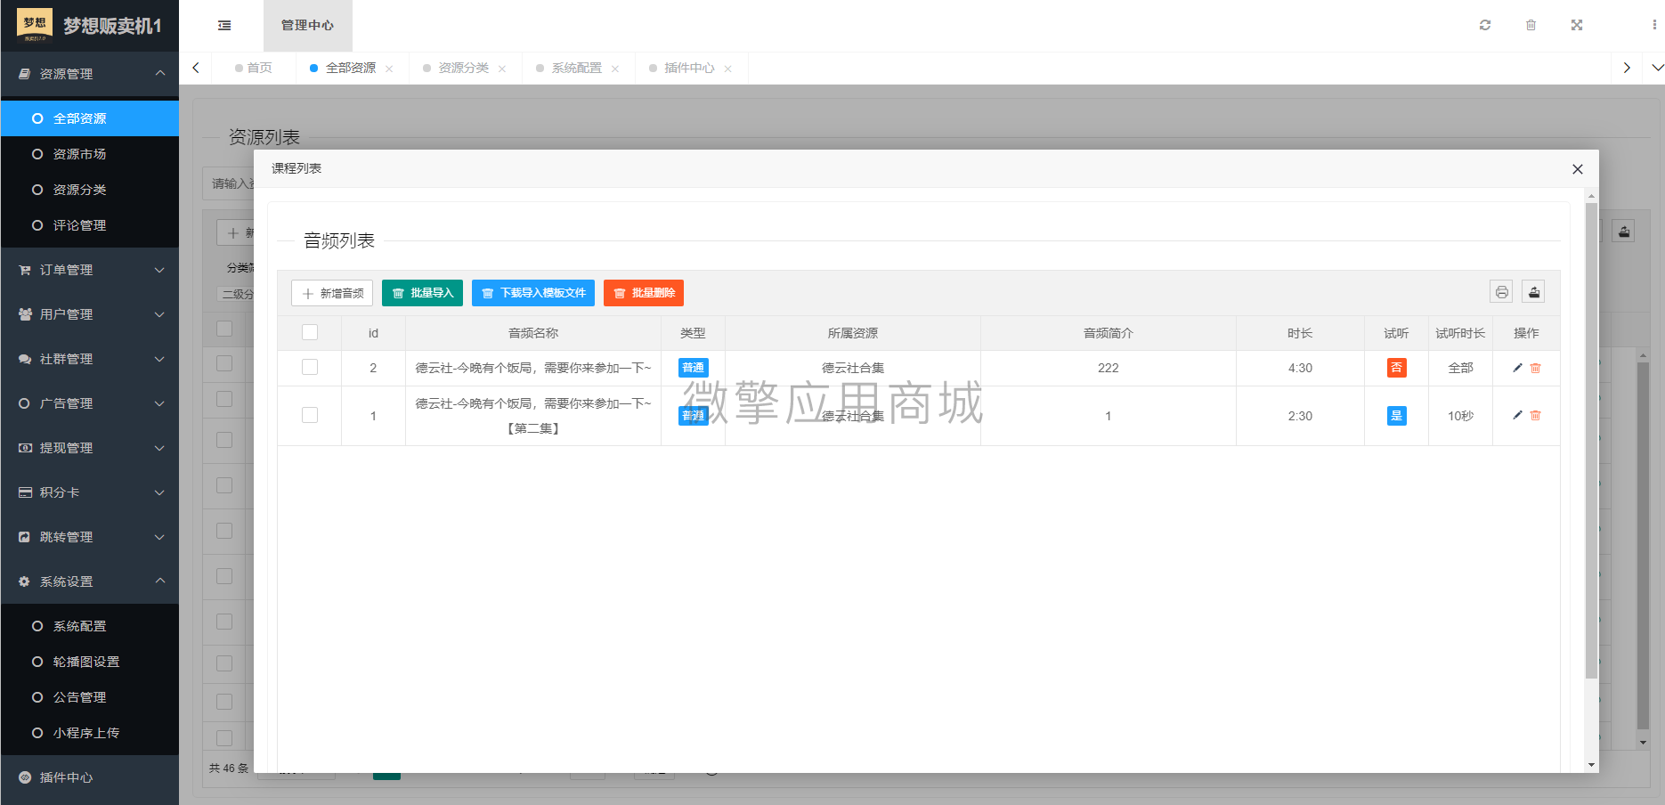Delete audio row id 2 with trash icon
Screen dimensions: 1665x805
pyautogui.click(x=1535, y=368)
